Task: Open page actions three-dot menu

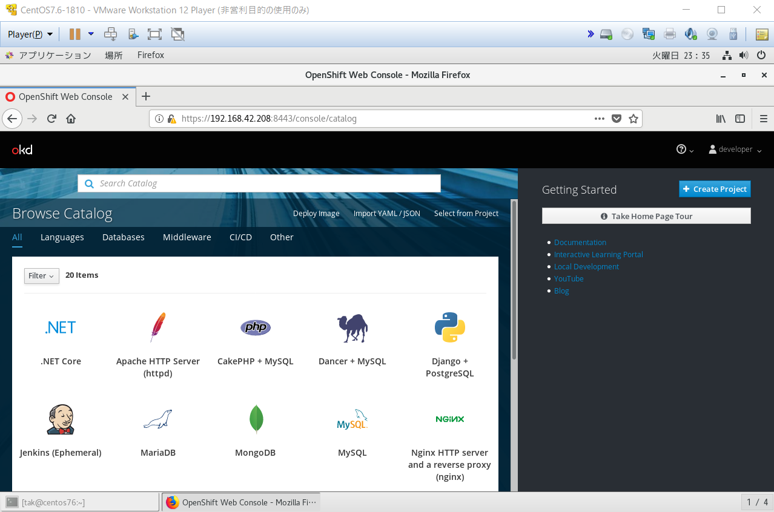Action: point(600,119)
